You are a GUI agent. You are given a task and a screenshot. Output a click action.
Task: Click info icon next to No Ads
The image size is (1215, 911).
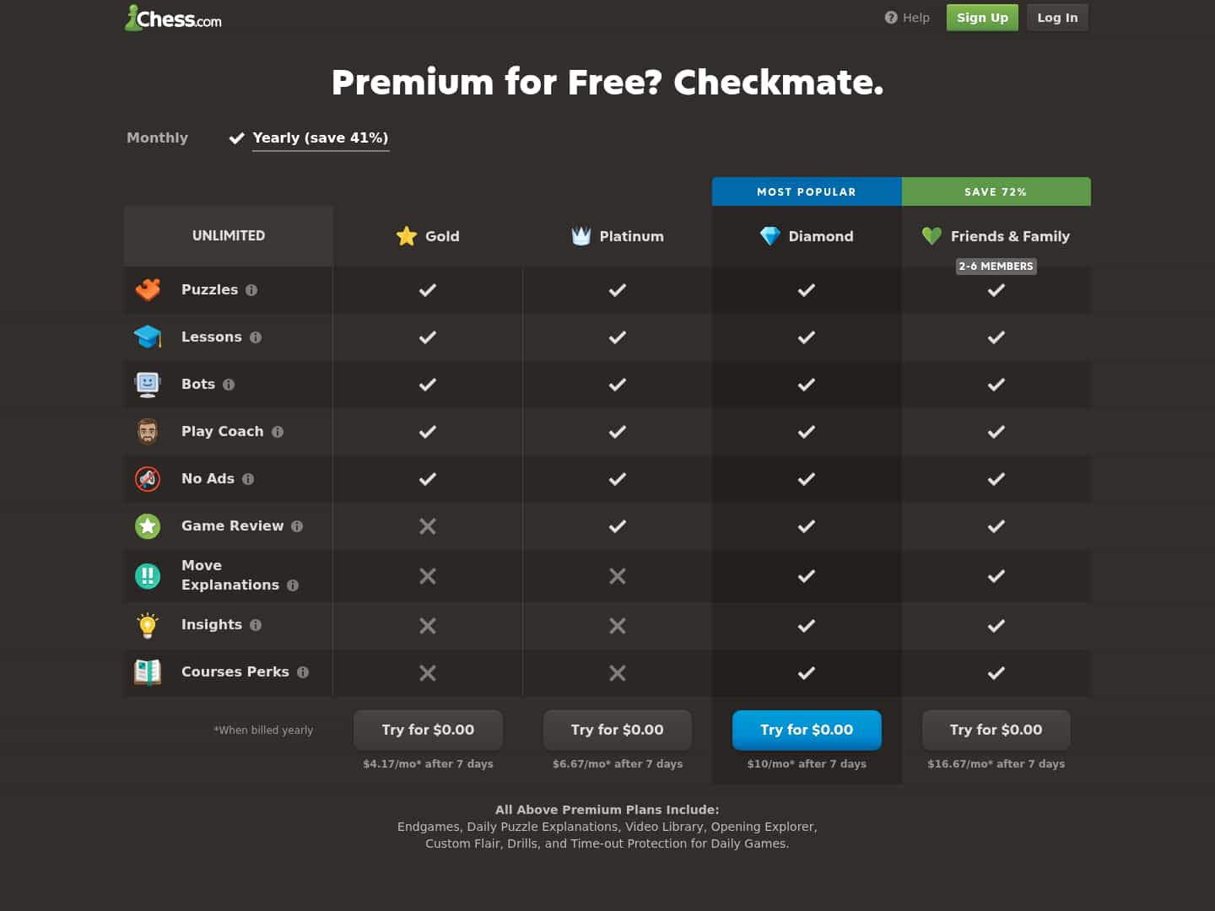coord(248,479)
